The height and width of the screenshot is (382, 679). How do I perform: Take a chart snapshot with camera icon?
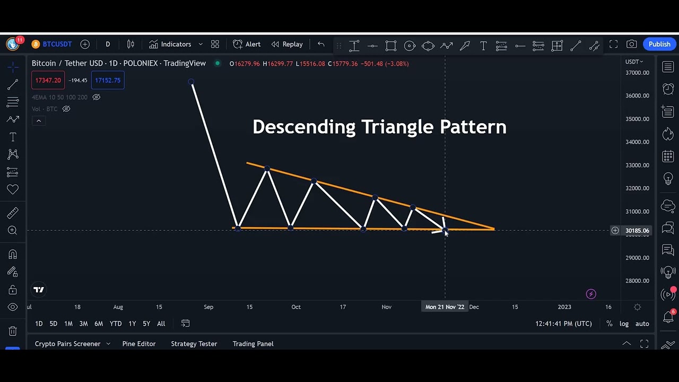[631, 45]
